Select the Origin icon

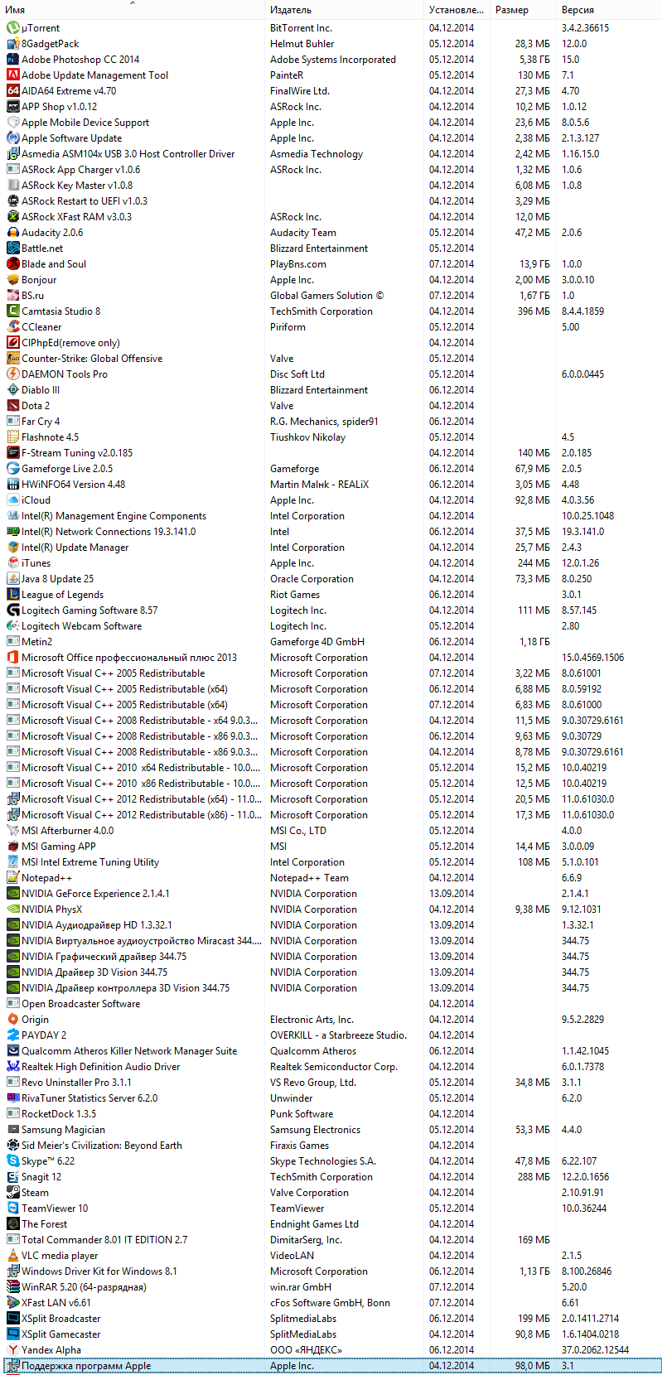(x=13, y=1019)
